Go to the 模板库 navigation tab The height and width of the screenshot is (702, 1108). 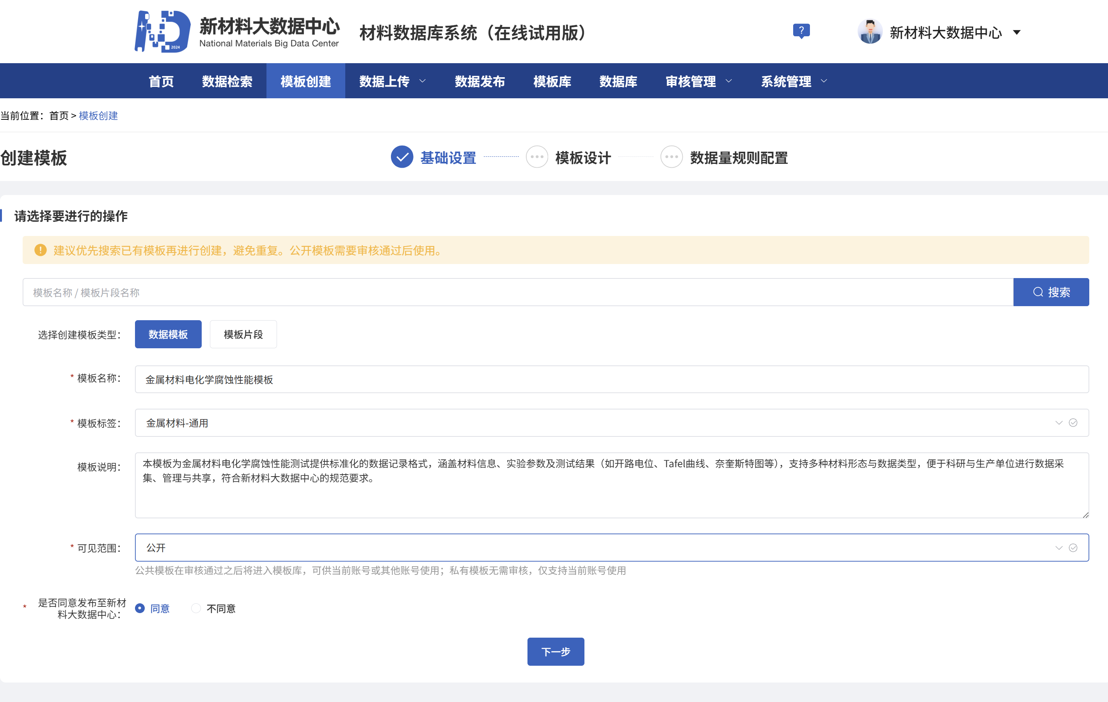552,82
